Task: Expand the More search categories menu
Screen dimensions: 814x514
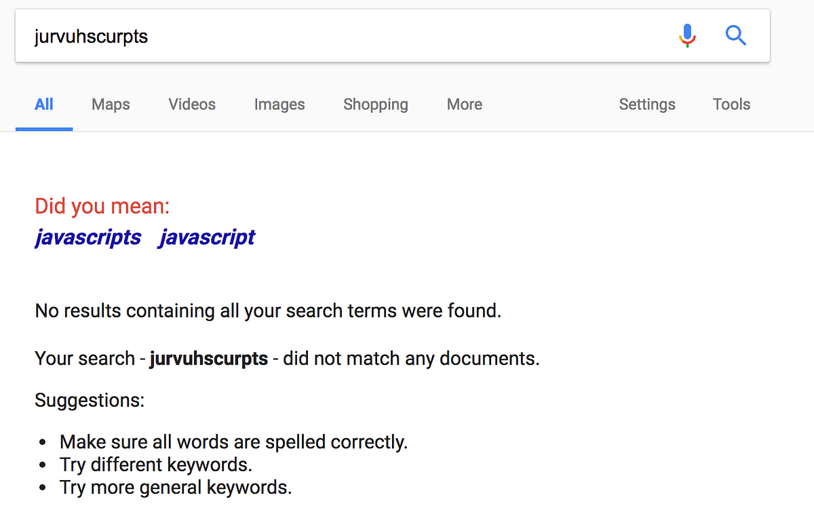Action: coord(465,104)
